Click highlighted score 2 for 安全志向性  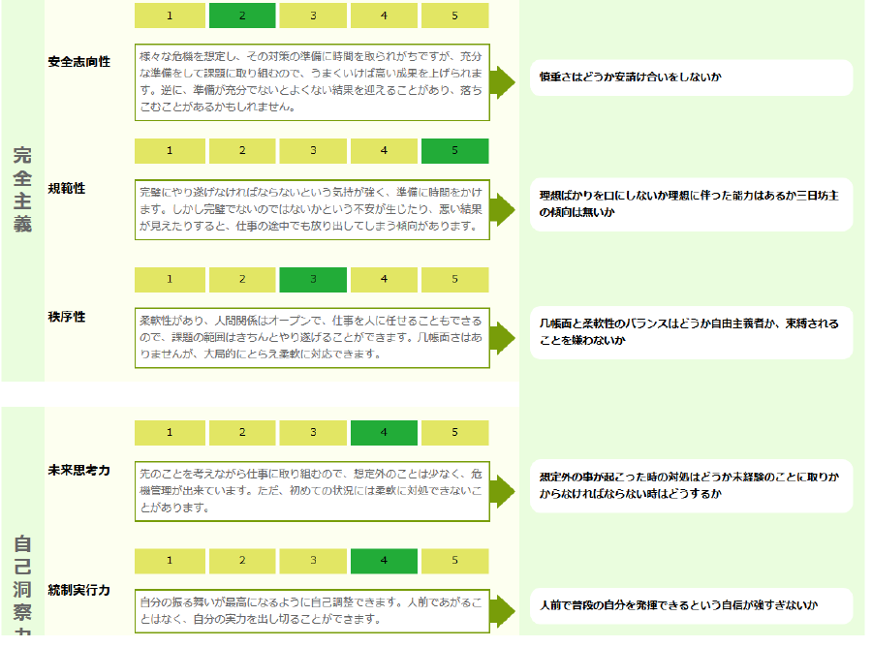tap(242, 15)
